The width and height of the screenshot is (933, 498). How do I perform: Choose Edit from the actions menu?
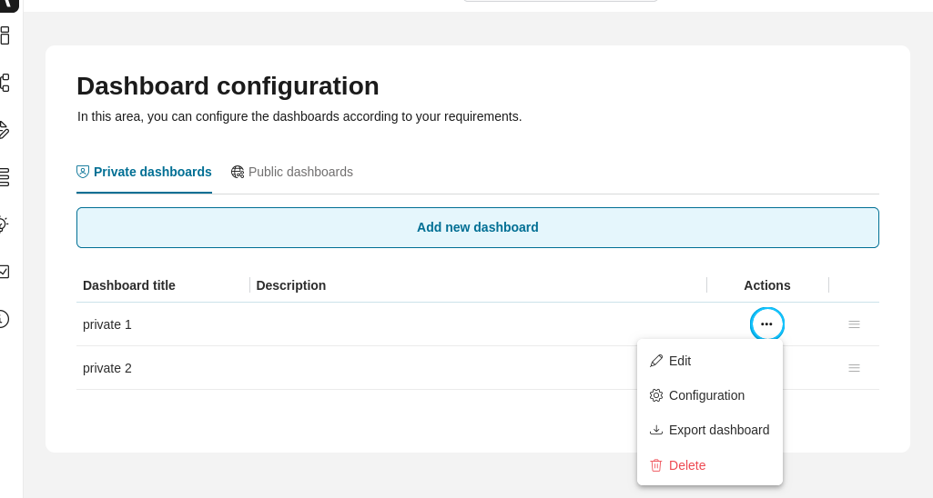710,361
